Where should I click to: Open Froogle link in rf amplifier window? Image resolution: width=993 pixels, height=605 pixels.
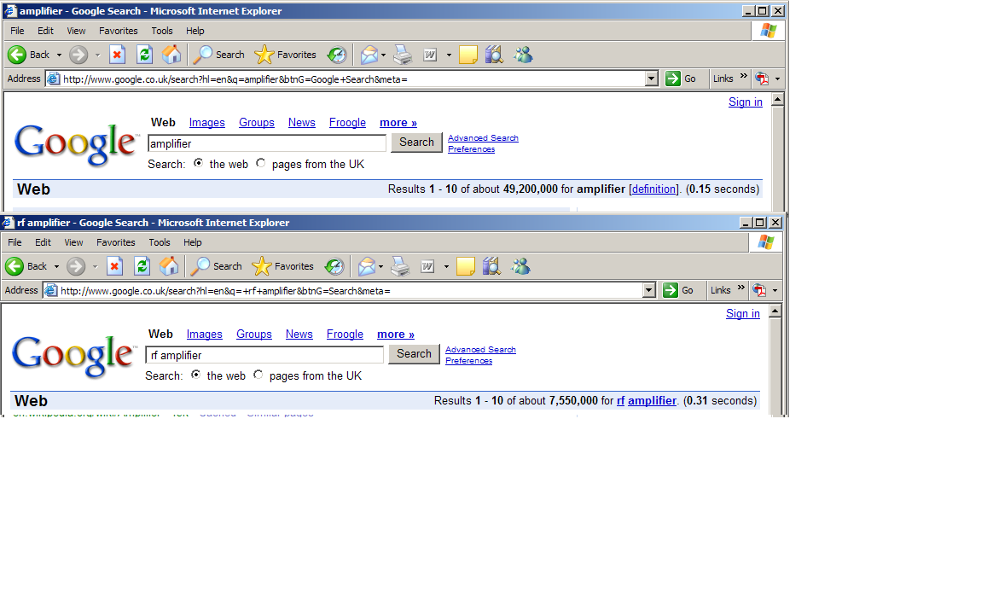(346, 334)
